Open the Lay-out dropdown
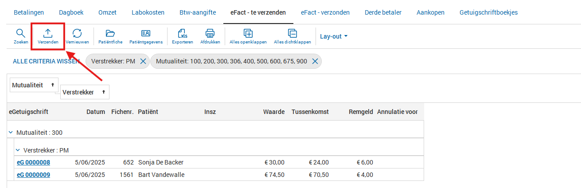 click(334, 36)
